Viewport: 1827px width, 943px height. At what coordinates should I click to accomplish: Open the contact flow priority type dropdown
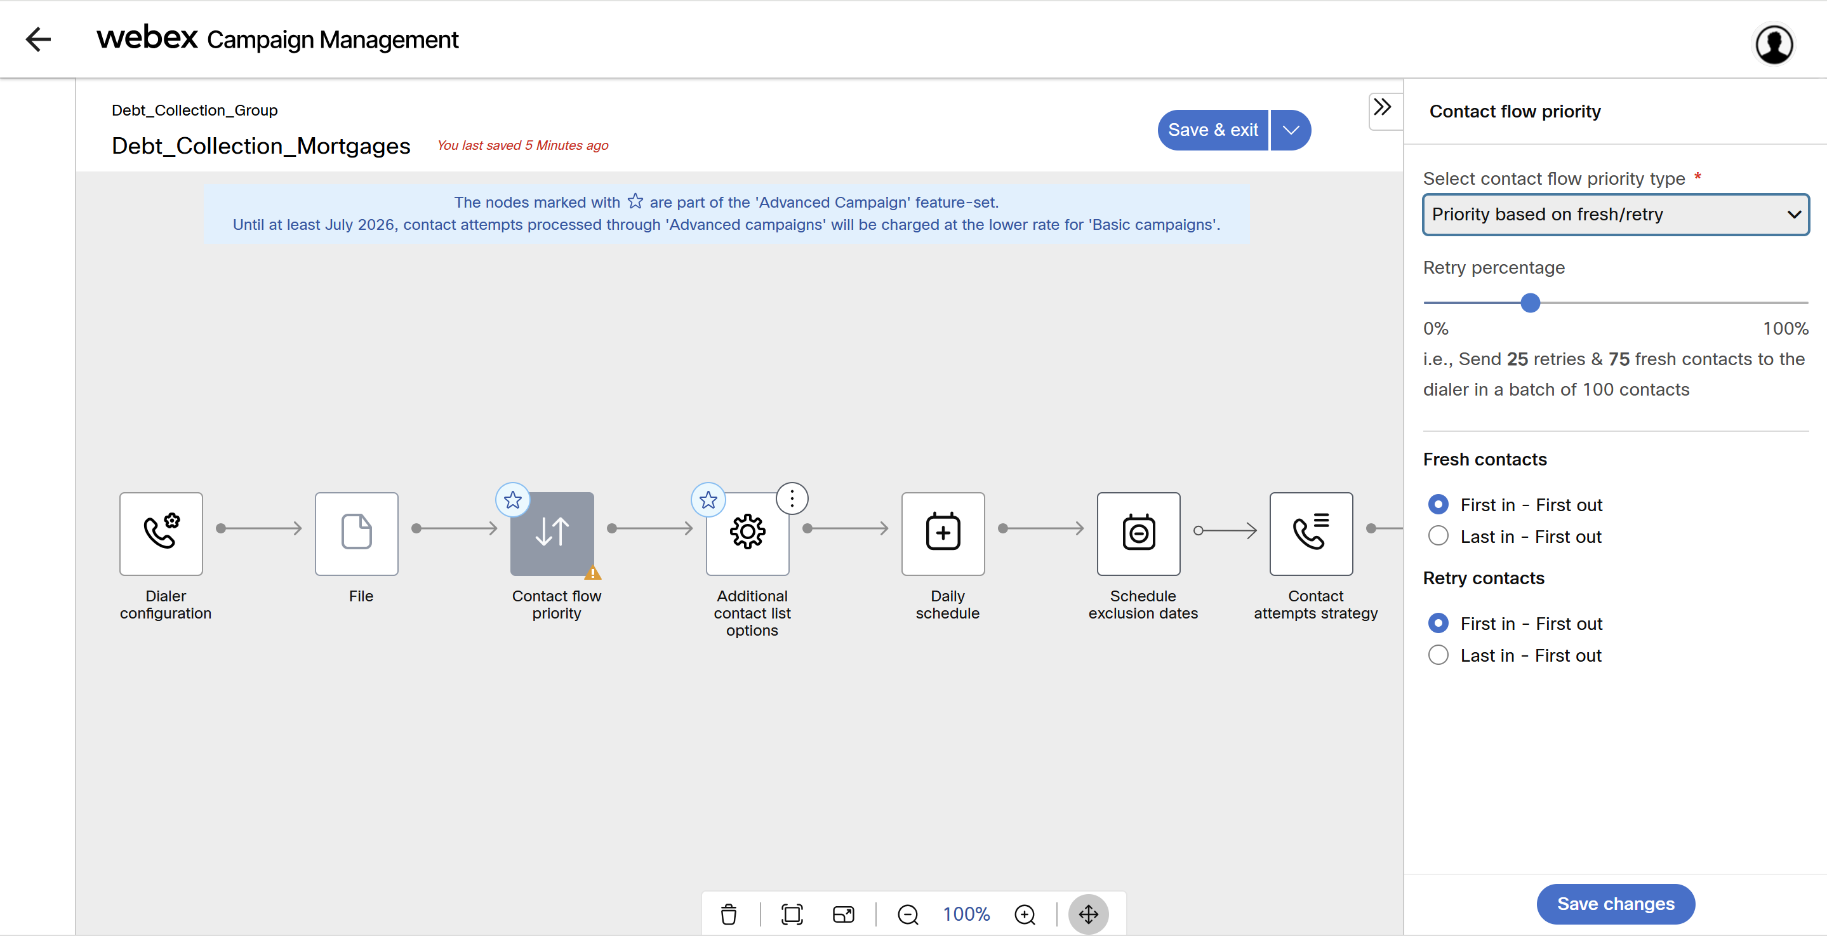(x=1615, y=214)
